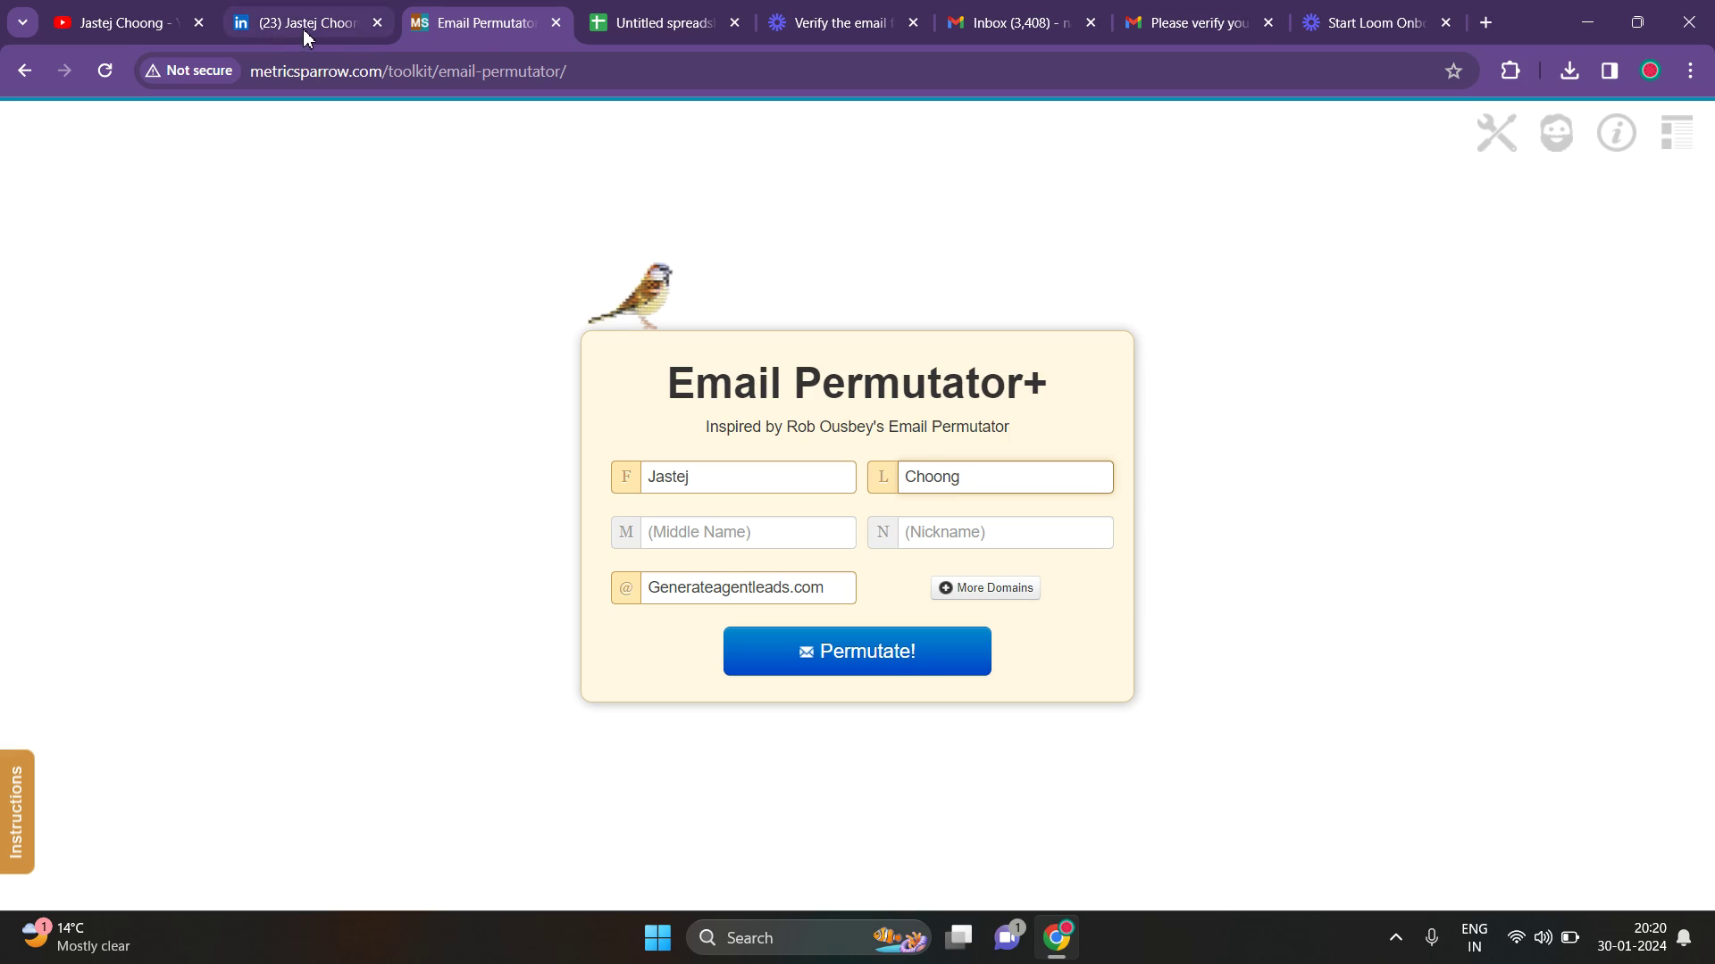Click the Middle Name input field
Screen dimensions: 1715x964
[x=748, y=532]
